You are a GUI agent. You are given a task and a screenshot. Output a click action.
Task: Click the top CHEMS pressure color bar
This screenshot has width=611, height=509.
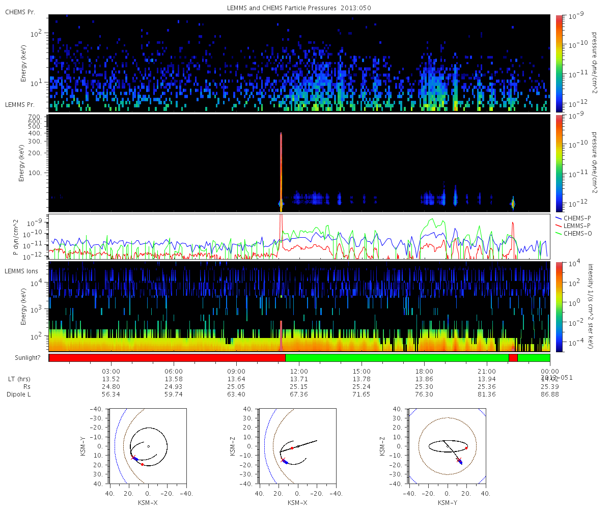[559, 63]
